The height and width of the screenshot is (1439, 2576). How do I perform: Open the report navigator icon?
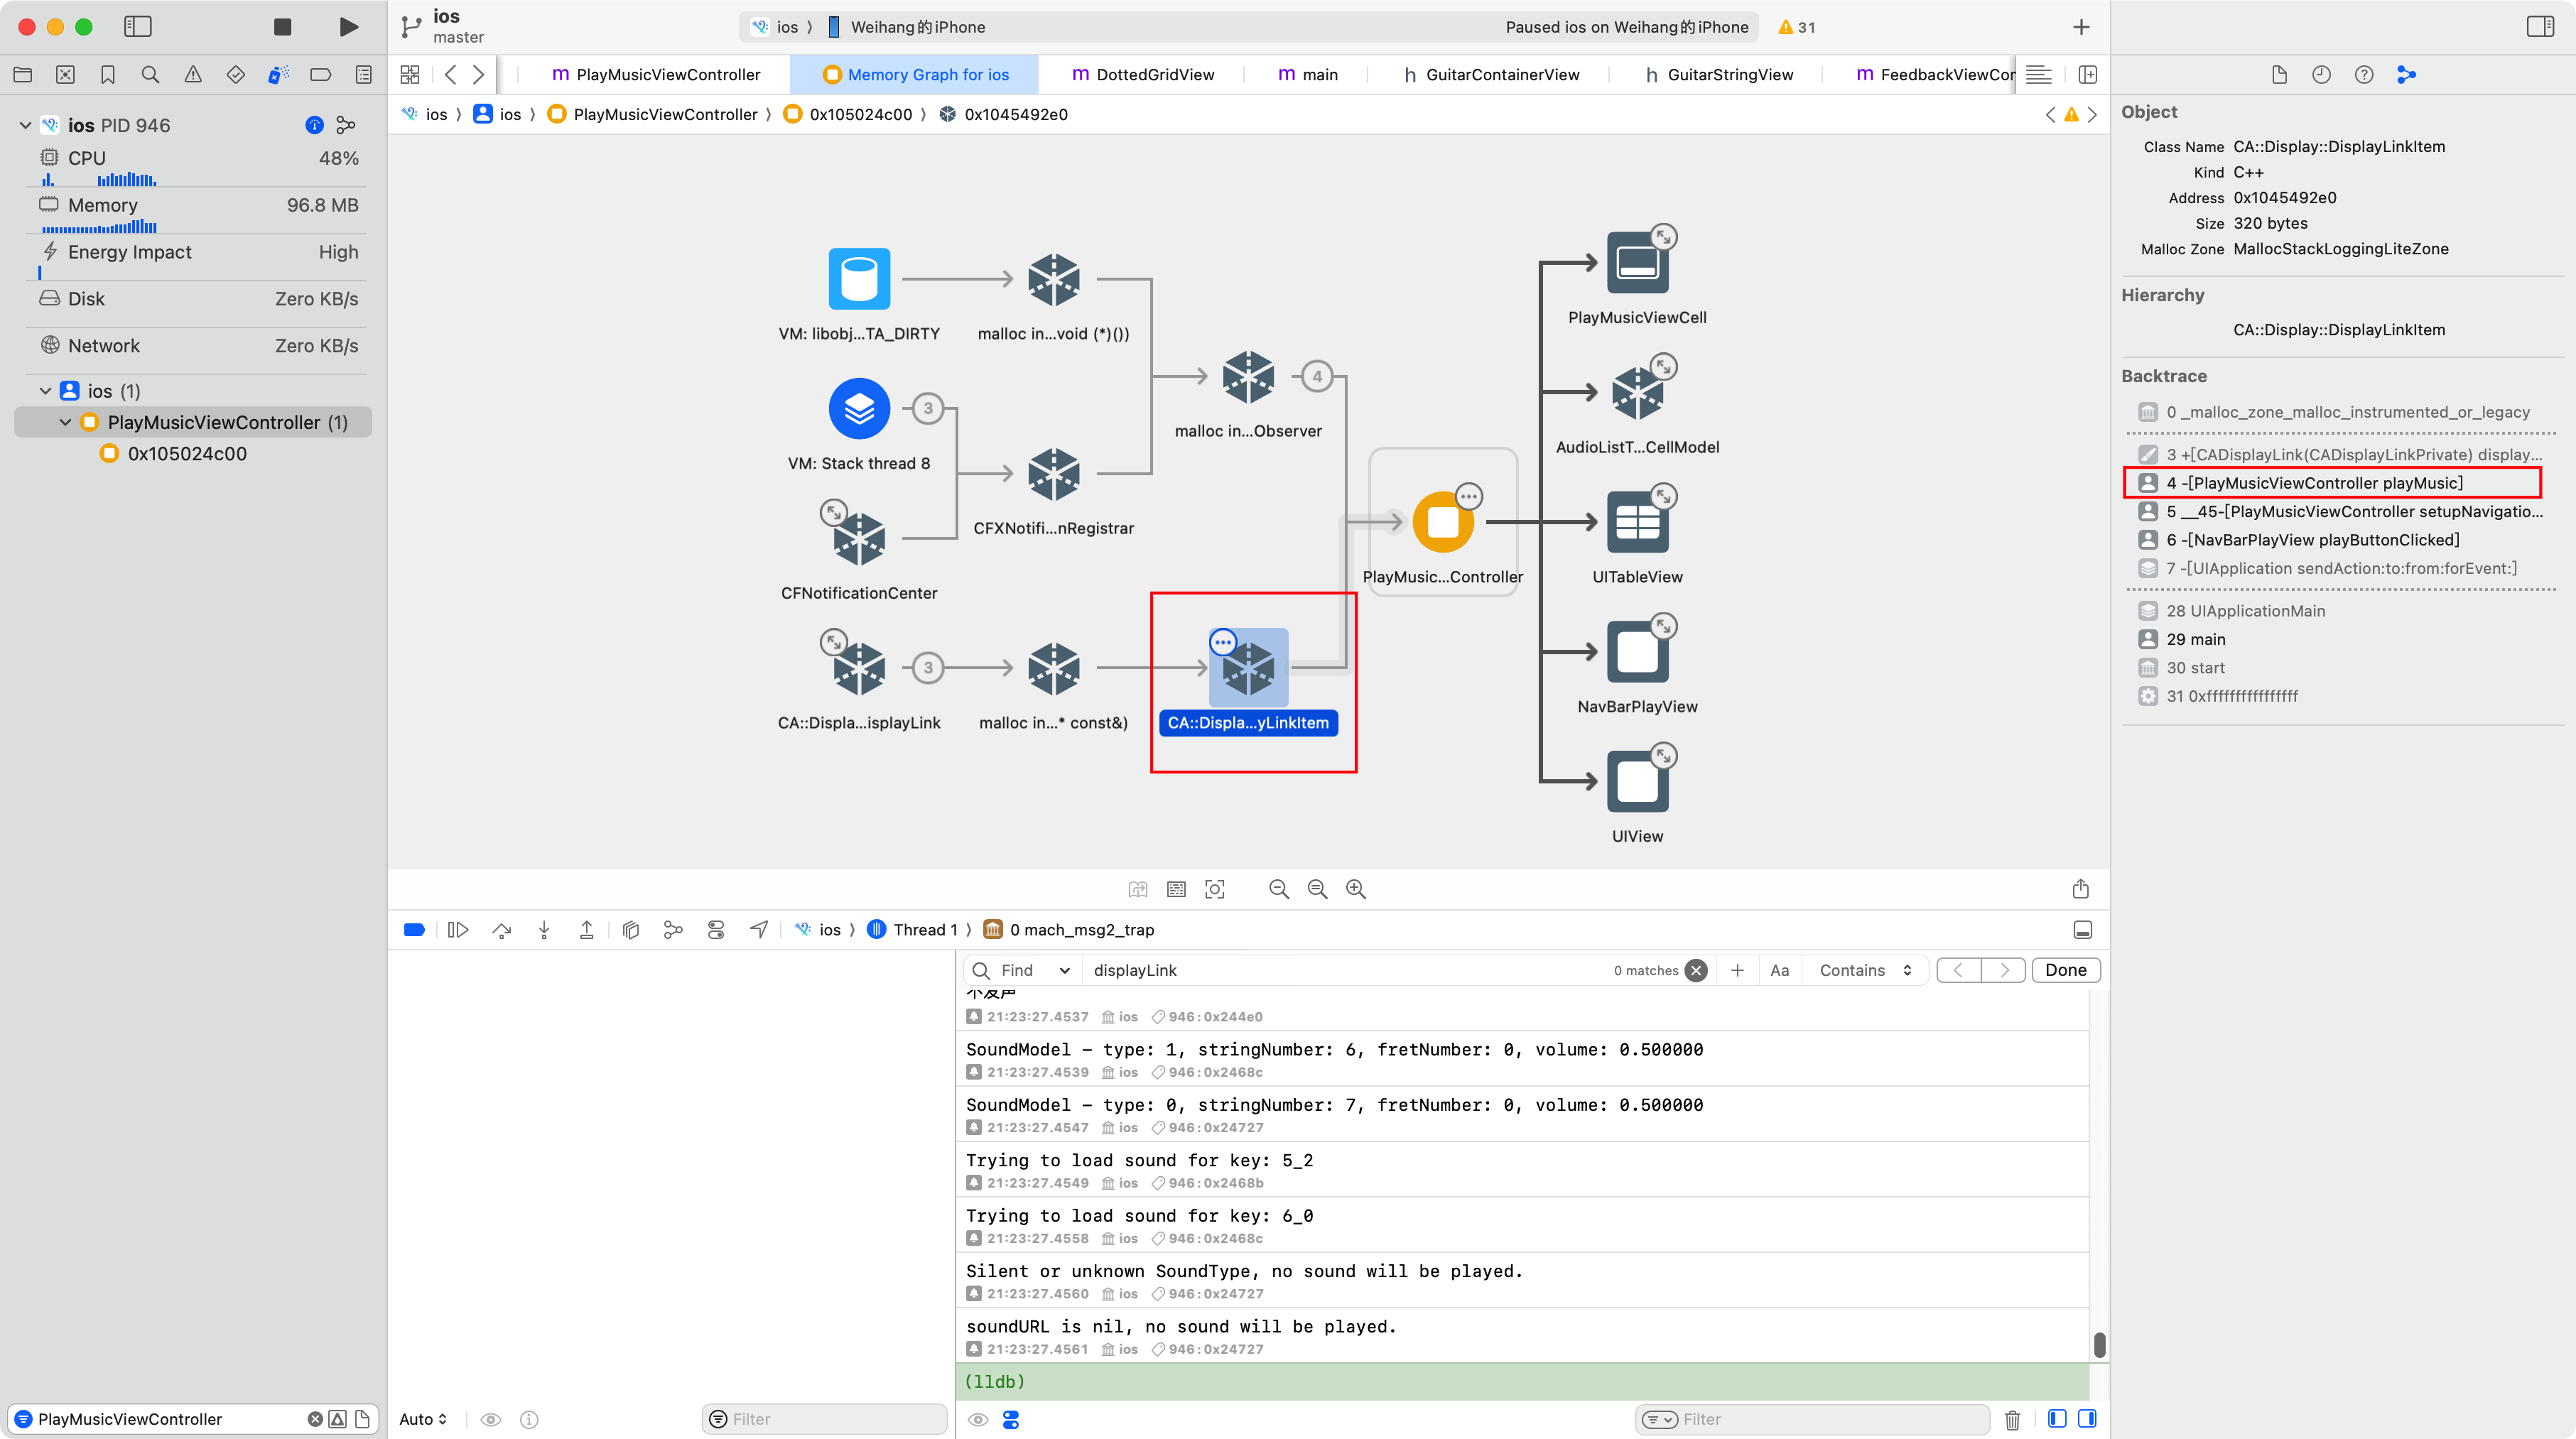(x=364, y=74)
